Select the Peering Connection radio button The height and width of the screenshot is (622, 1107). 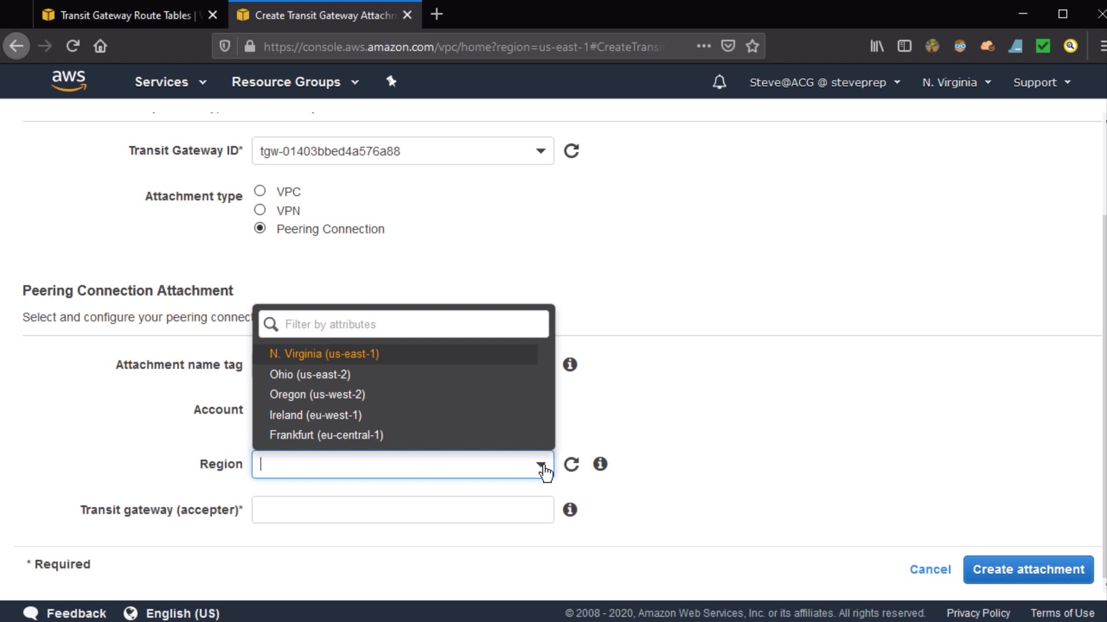(x=260, y=228)
